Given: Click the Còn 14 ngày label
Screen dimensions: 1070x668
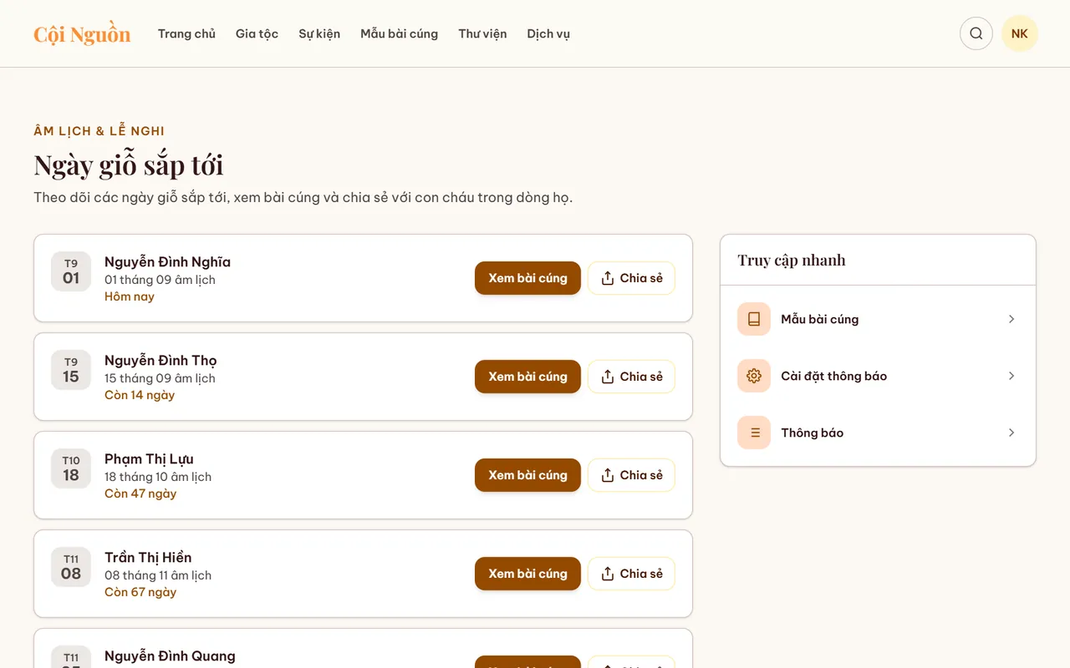Looking at the screenshot, I should [140, 395].
